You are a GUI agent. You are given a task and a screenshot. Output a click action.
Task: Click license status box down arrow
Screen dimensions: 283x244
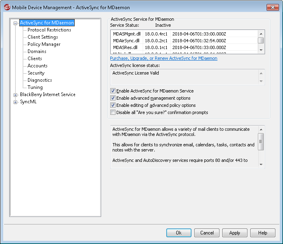tap(261, 81)
